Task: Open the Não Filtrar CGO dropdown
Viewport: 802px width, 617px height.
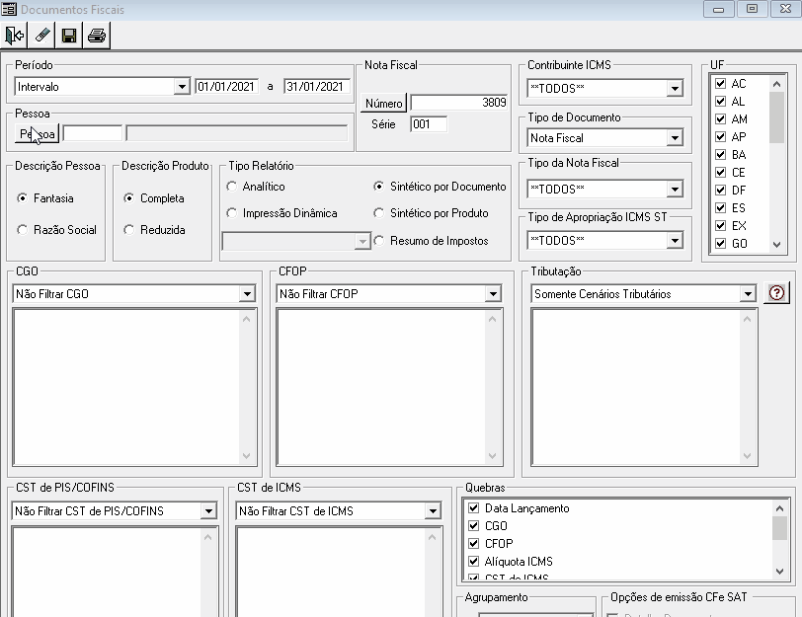Action: (x=247, y=293)
